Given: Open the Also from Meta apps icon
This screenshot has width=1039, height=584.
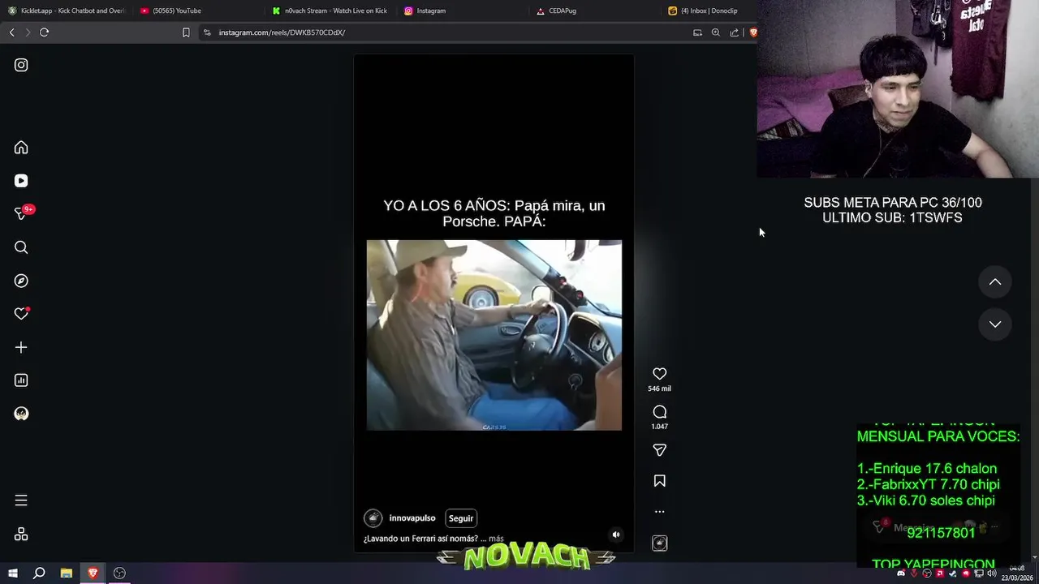Looking at the screenshot, I should (x=21, y=535).
